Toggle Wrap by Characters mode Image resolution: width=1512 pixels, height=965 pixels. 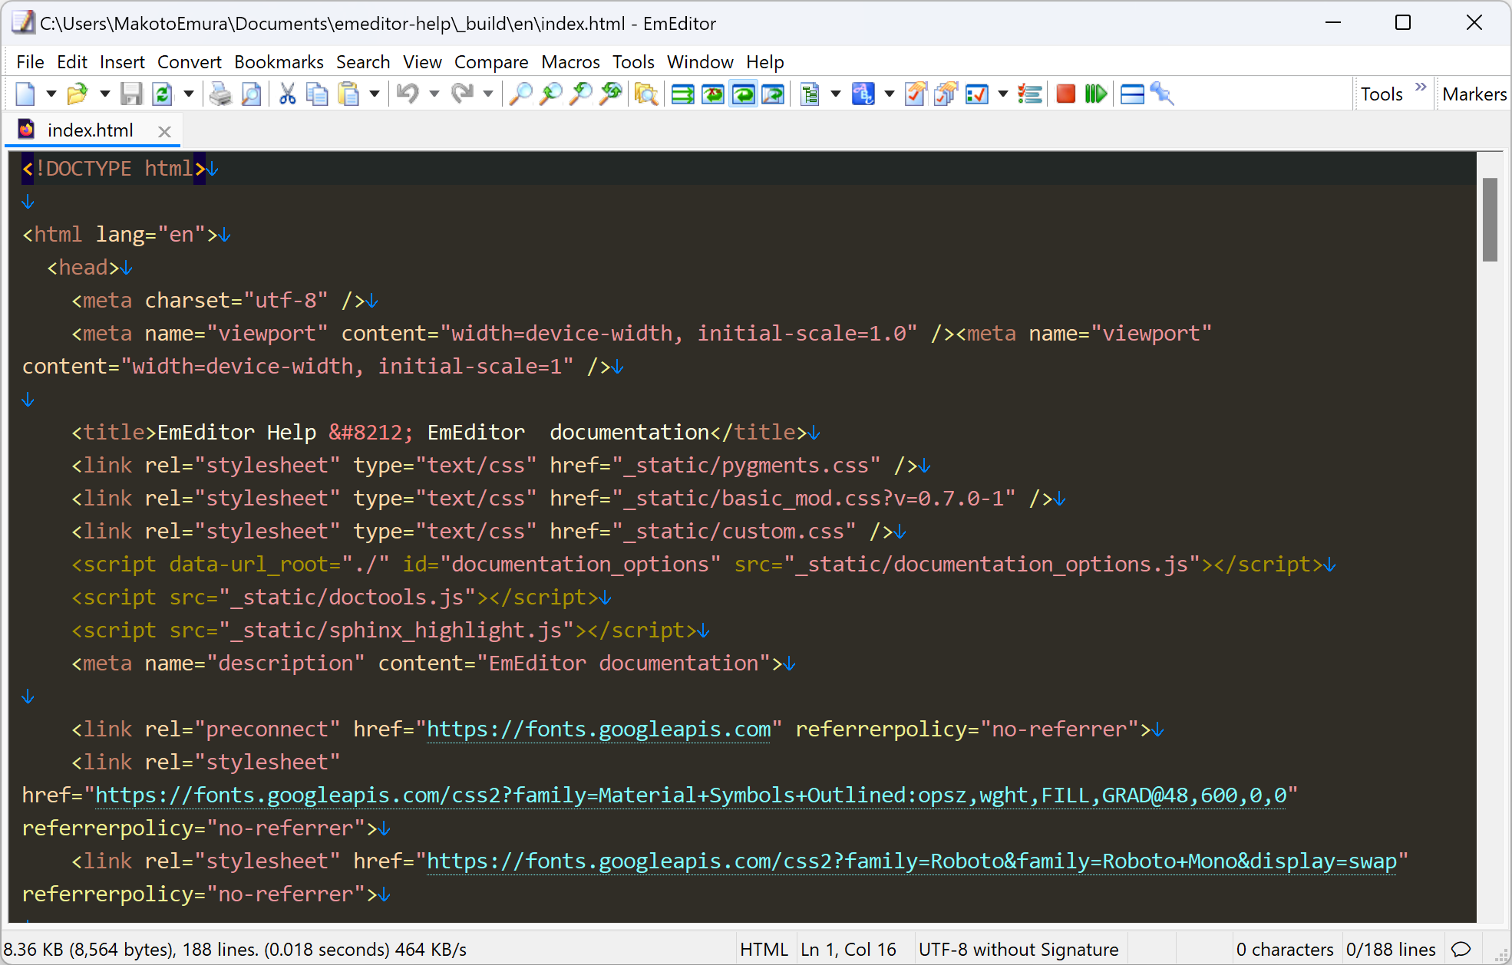tap(713, 94)
